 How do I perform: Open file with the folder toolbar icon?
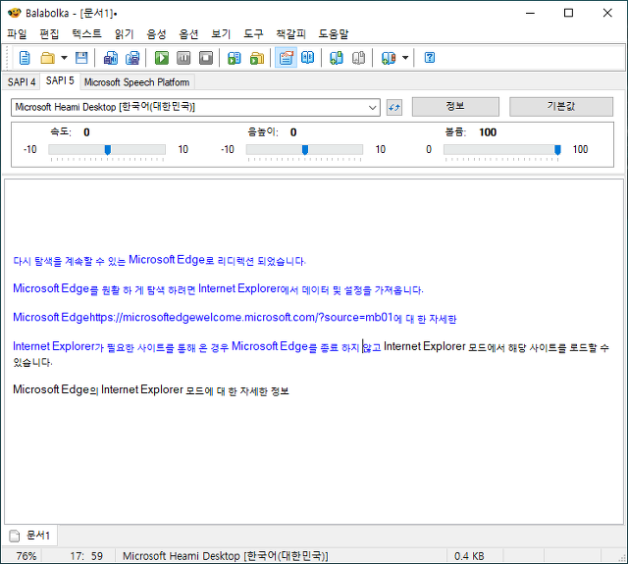(48, 58)
